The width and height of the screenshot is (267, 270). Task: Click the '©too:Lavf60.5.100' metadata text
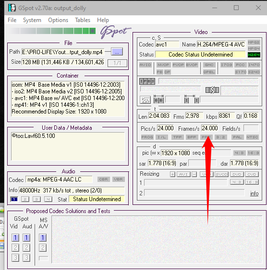tap(33, 136)
